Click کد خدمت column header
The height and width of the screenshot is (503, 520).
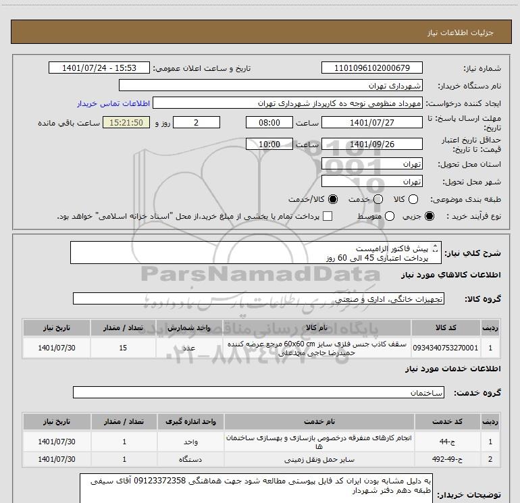pos(447,421)
